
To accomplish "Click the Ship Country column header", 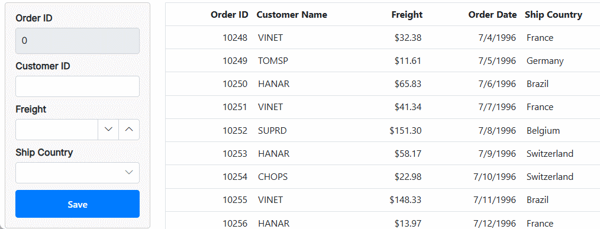I will 553,15.
